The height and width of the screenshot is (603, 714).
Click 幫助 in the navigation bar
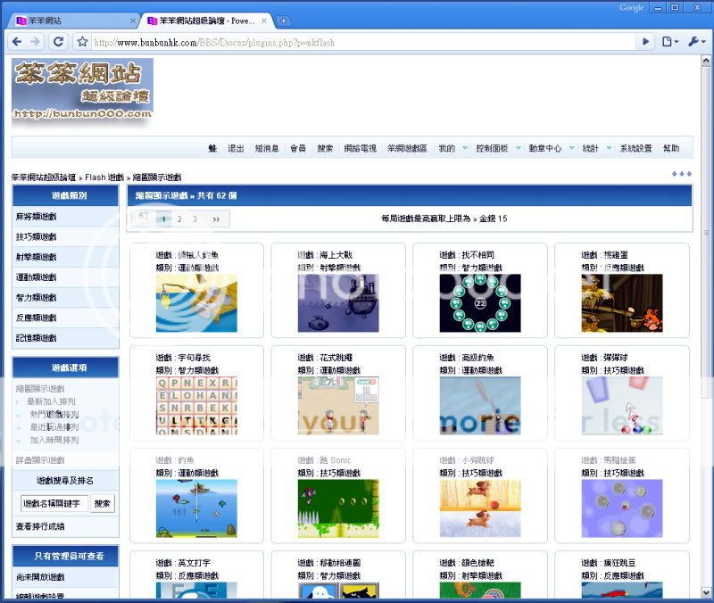click(x=671, y=148)
